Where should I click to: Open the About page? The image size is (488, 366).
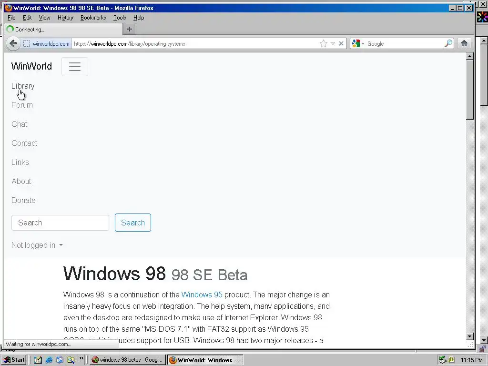pos(21,181)
